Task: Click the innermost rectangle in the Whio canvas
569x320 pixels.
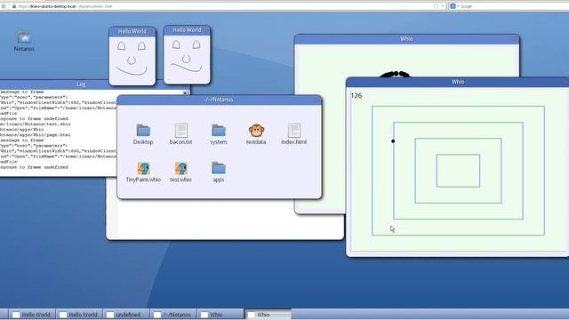Action: (458, 171)
